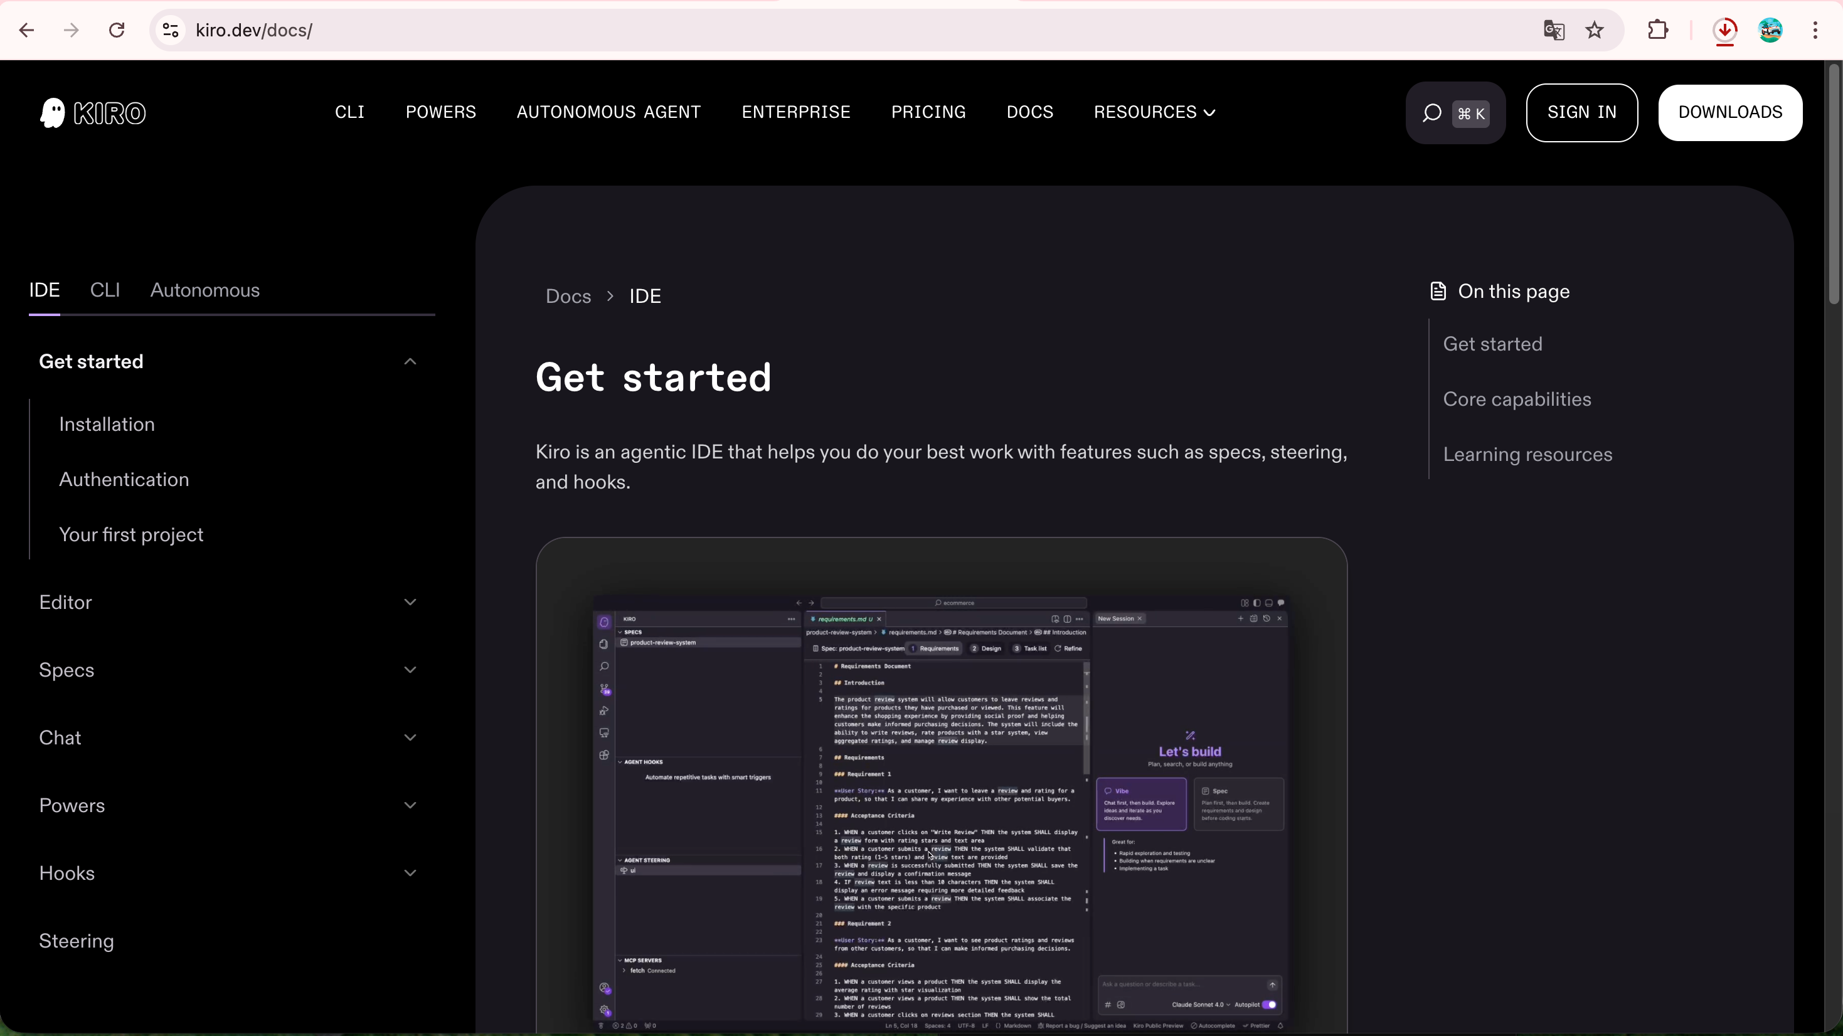Jump to Core capabilities section
The height and width of the screenshot is (1036, 1843).
pyautogui.click(x=1517, y=399)
